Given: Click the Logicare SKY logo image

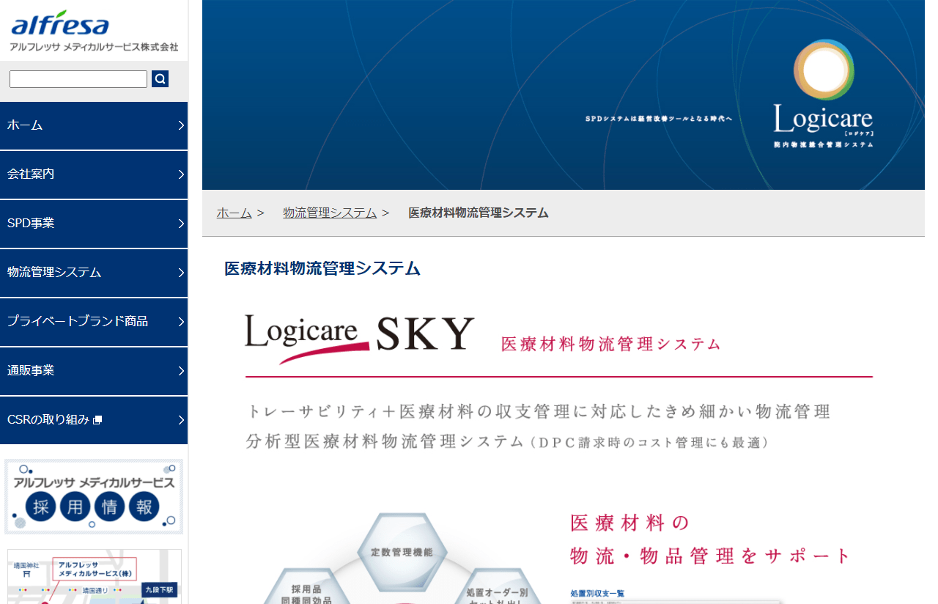Looking at the screenshot, I should 360,338.
